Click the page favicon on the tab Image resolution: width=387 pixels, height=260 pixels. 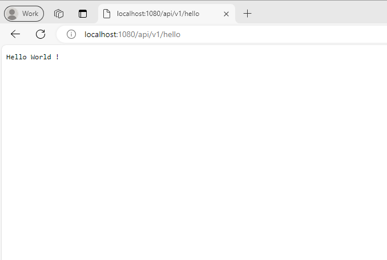click(107, 14)
